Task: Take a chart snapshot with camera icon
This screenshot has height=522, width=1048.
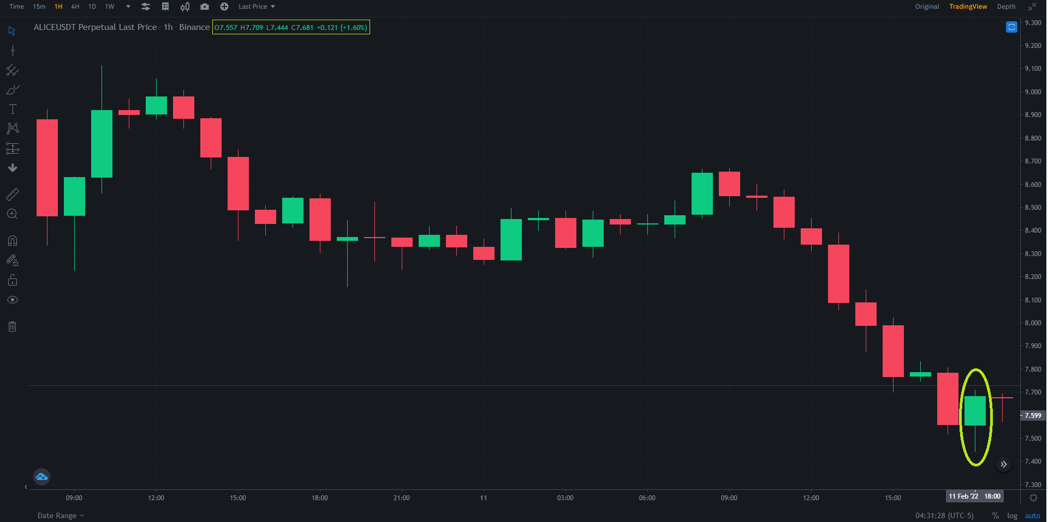Action: [205, 7]
